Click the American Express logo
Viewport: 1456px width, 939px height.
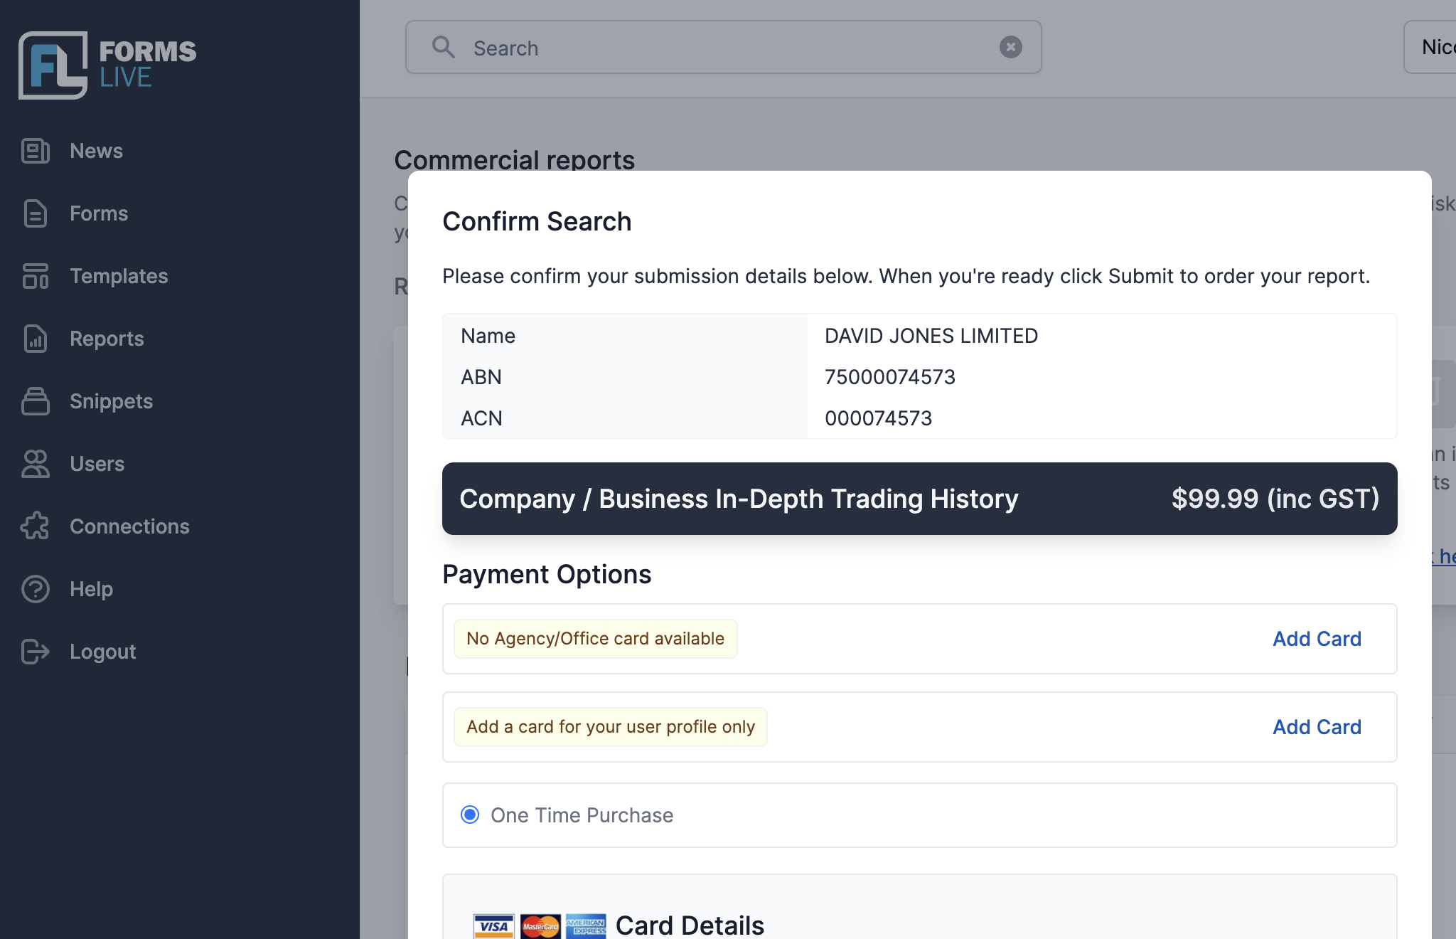coord(586,926)
